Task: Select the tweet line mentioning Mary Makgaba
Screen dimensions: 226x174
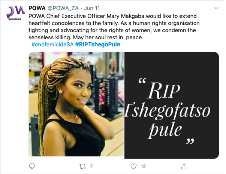Action: (112, 16)
